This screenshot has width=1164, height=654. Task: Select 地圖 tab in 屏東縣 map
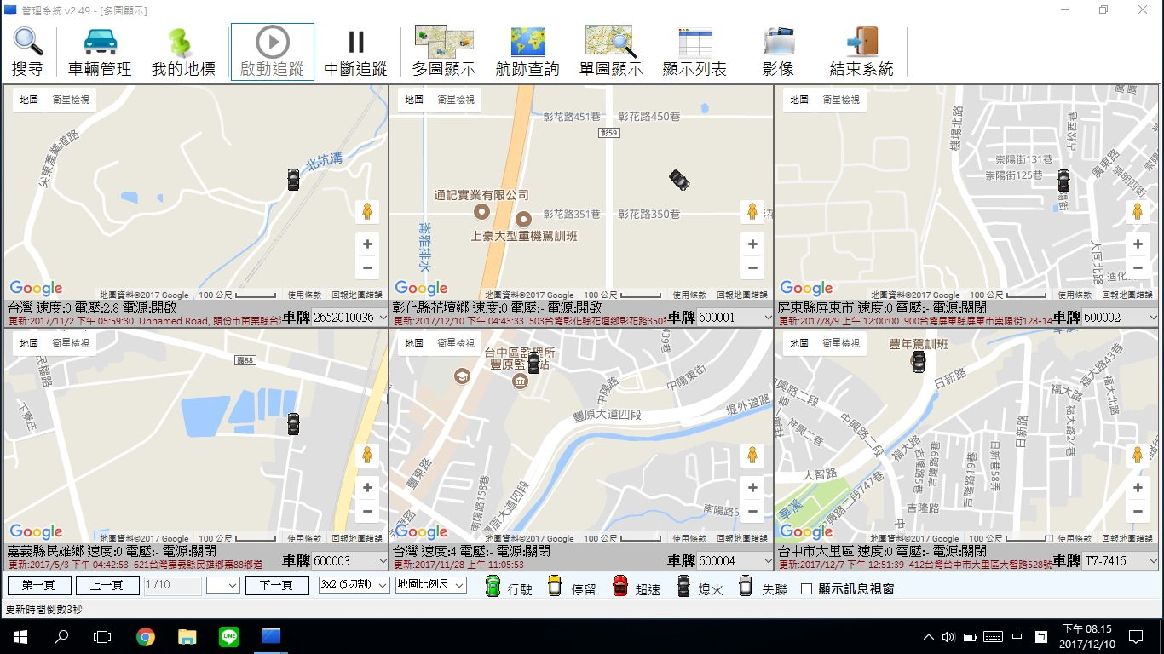coord(799,100)
